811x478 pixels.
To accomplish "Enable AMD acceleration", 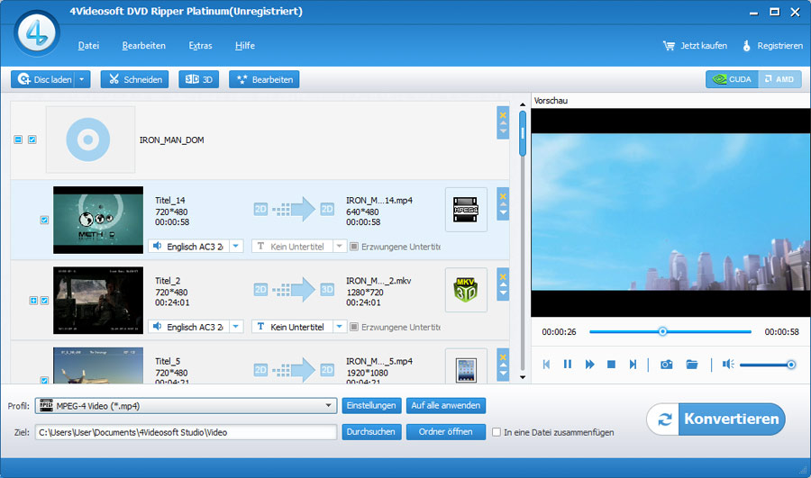I will pos(780,79).
